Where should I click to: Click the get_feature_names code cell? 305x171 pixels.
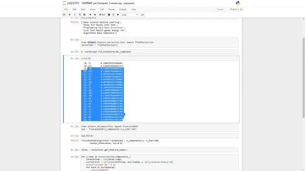point(159,150)
